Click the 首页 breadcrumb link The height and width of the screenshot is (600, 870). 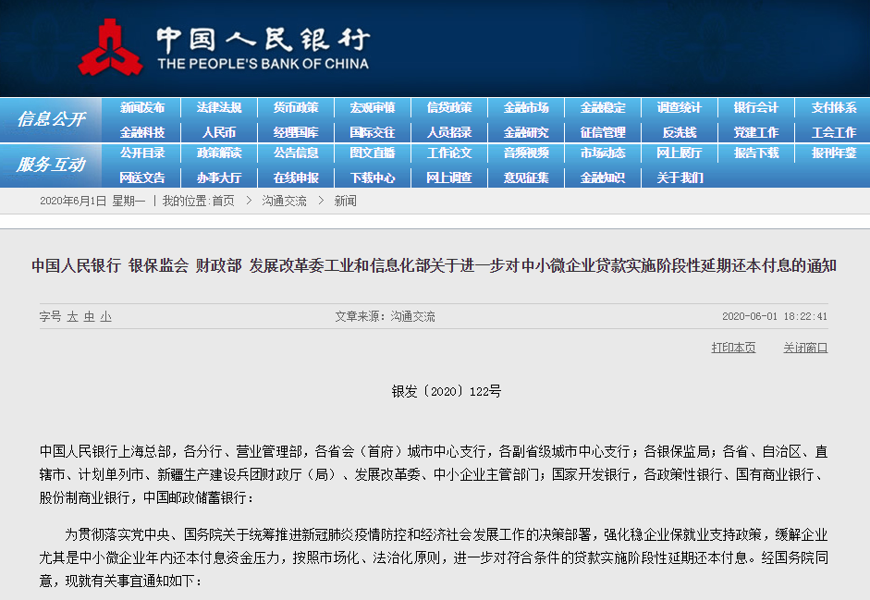pos(223,201)
